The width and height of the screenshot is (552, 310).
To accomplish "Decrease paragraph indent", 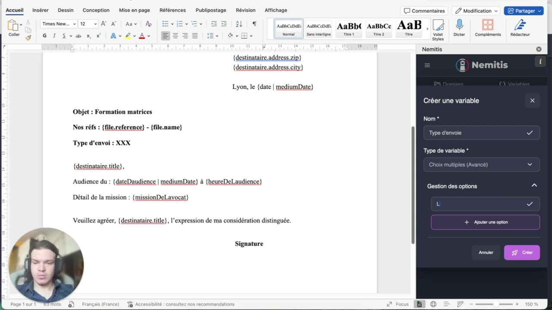I will (214, 24).
